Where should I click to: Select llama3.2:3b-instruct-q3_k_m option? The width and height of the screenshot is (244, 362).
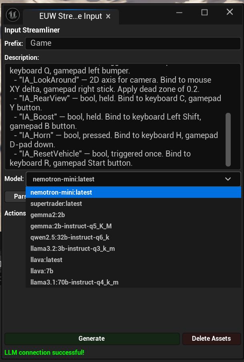[x=73, y=248]
